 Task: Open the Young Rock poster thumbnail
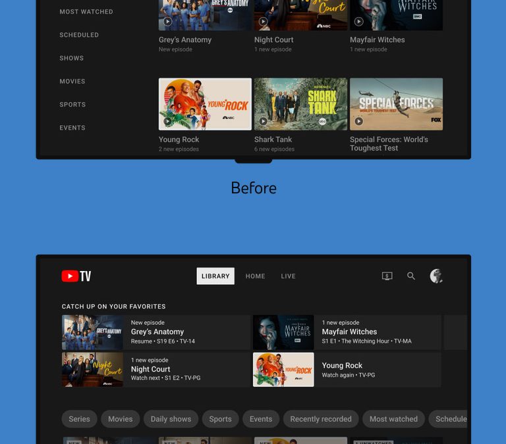point(205,104)
